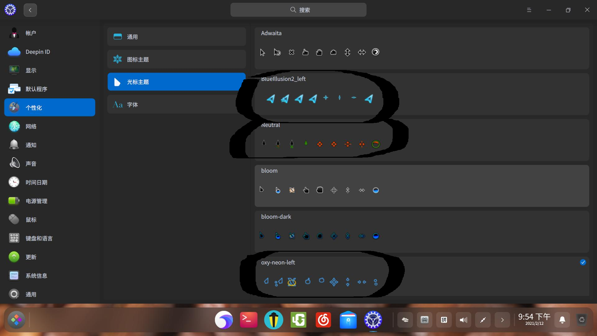Image resolution: width=597 pixels, height=336 pixels.
Task: Open the Deepin ID settings
Action: [37, 52]
